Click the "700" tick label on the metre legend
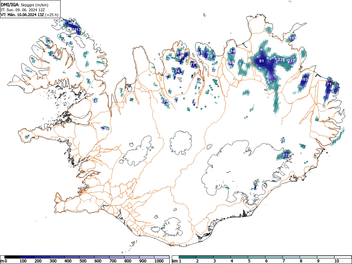This screenshot has width=352, height=264. (x=113, y=261)
